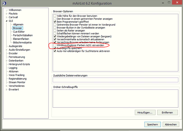The width and height of the screenshot is (183, 131).
Task: Select Aktionen in the tree
Action: pyautogui.click(x=14, y=71)
